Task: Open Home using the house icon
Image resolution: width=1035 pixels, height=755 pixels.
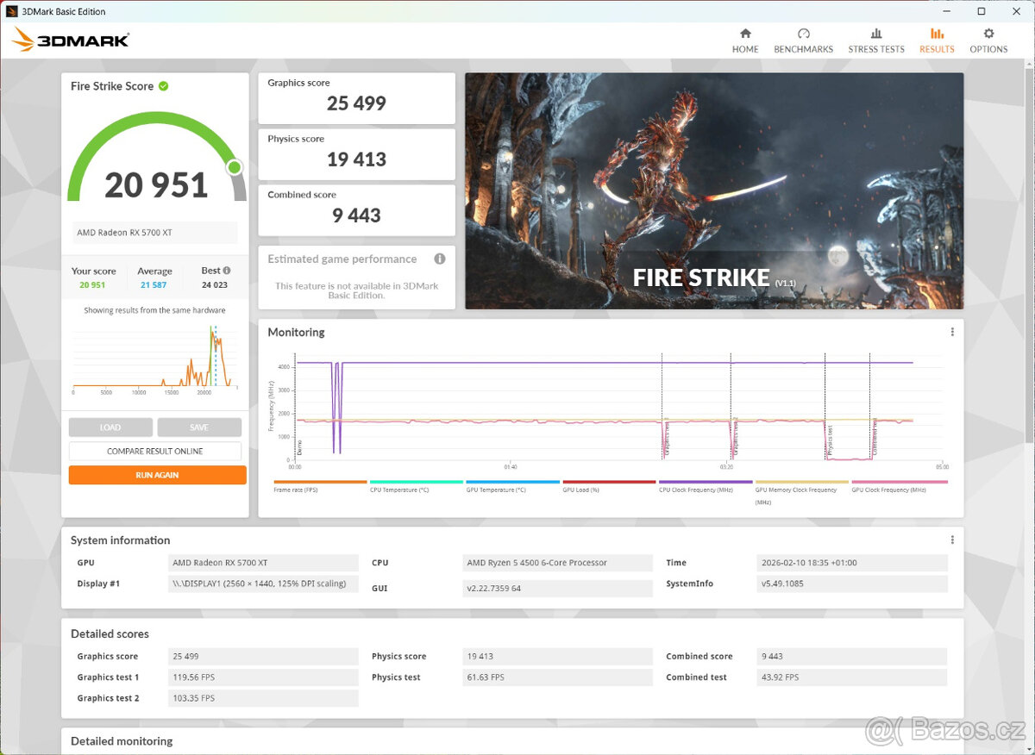Action: 745,39
